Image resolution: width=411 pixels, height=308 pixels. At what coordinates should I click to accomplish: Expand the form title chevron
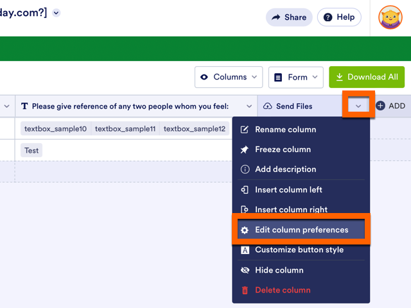[57, 12]
